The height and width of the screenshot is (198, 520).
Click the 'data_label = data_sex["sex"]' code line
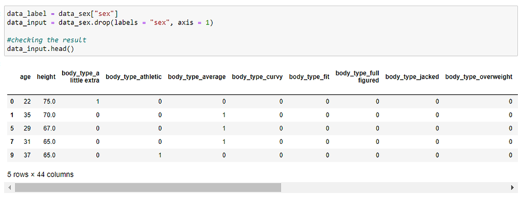[x=63, y=14]
